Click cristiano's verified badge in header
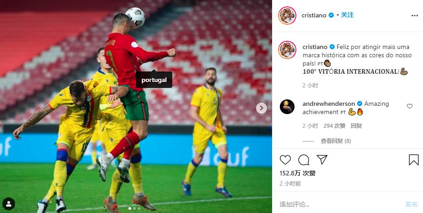This screenshot has width=423, height=213. [x=331, y=16]
